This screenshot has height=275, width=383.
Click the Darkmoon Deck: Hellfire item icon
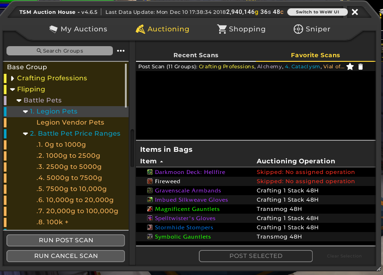tap(150, 172)
